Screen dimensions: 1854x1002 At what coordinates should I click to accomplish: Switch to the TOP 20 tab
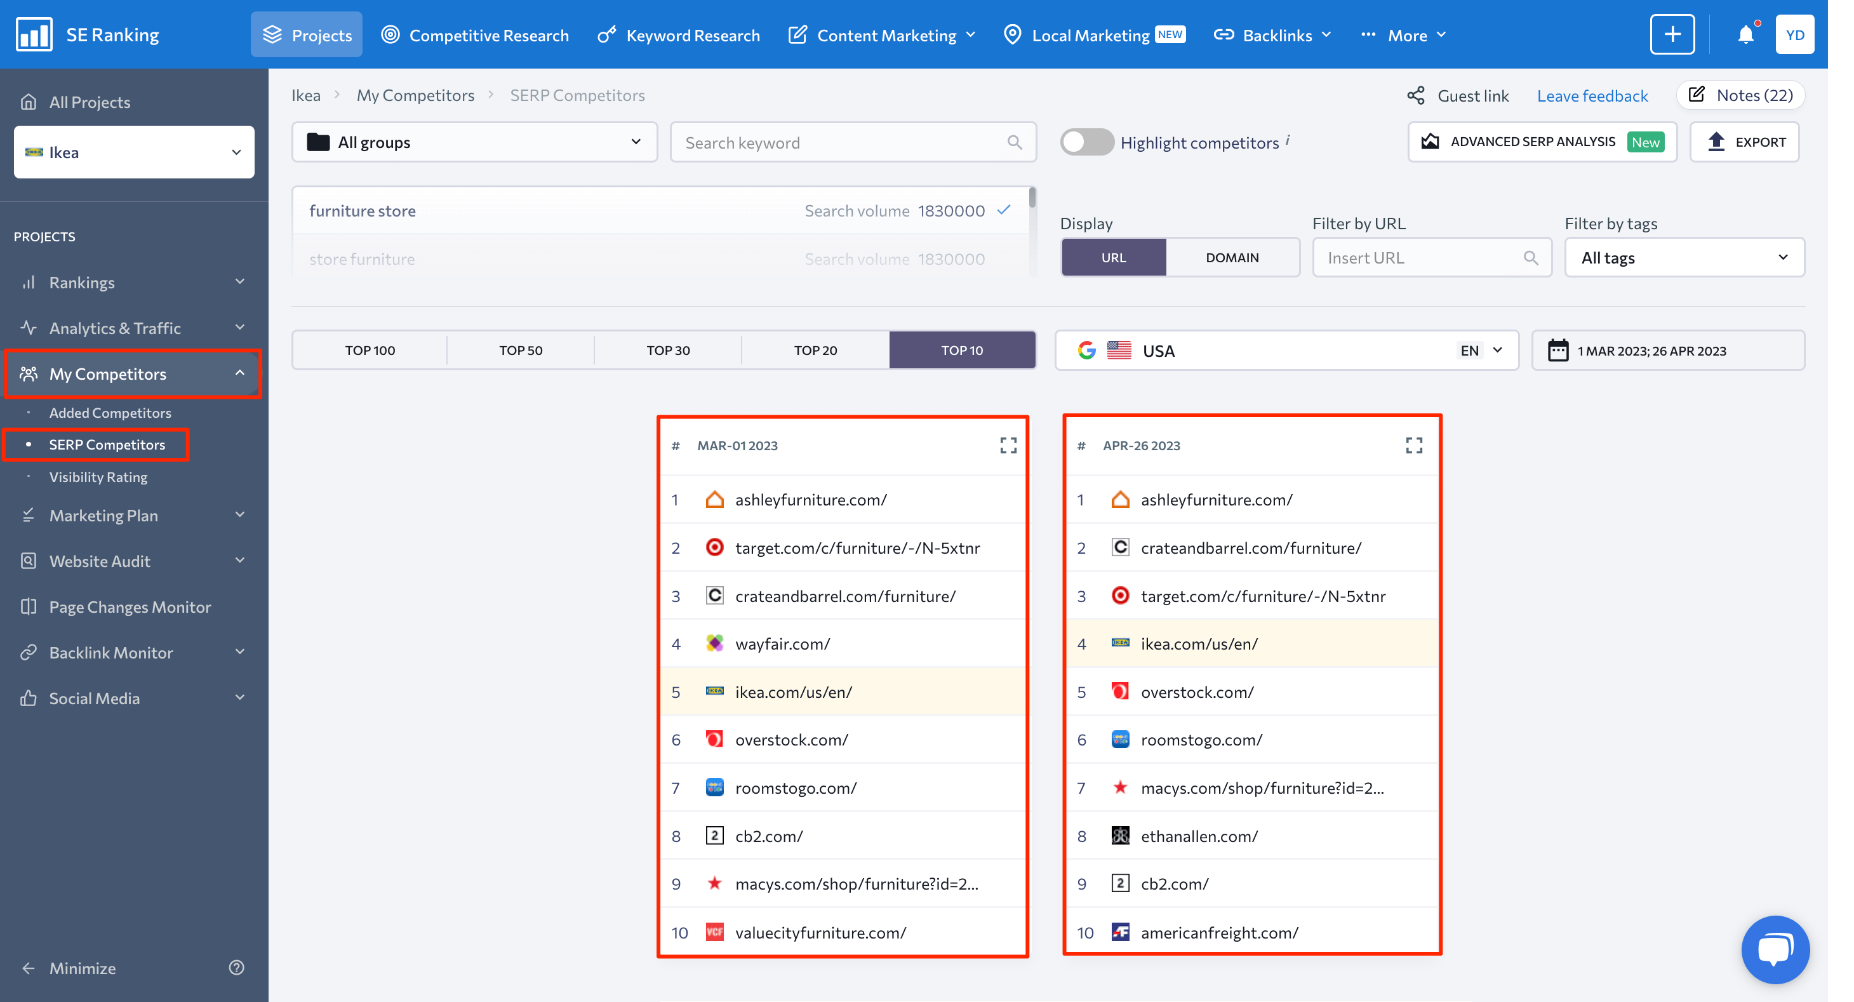pyautogui.click(x=815, y=351)
